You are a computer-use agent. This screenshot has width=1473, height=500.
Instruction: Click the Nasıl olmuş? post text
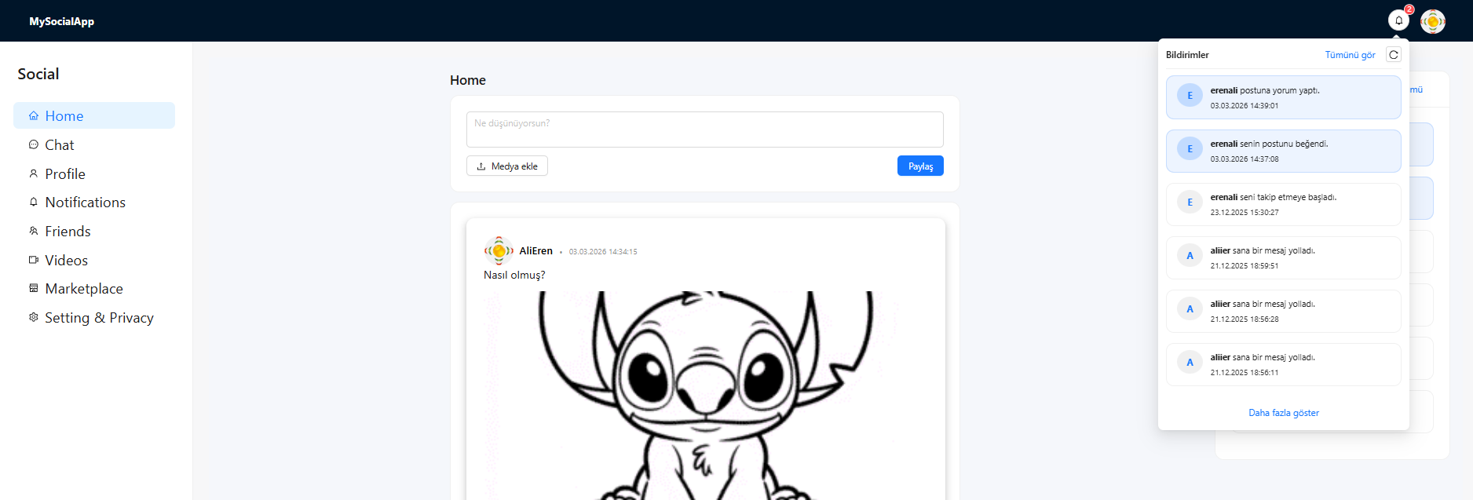[x=514, y=275]
